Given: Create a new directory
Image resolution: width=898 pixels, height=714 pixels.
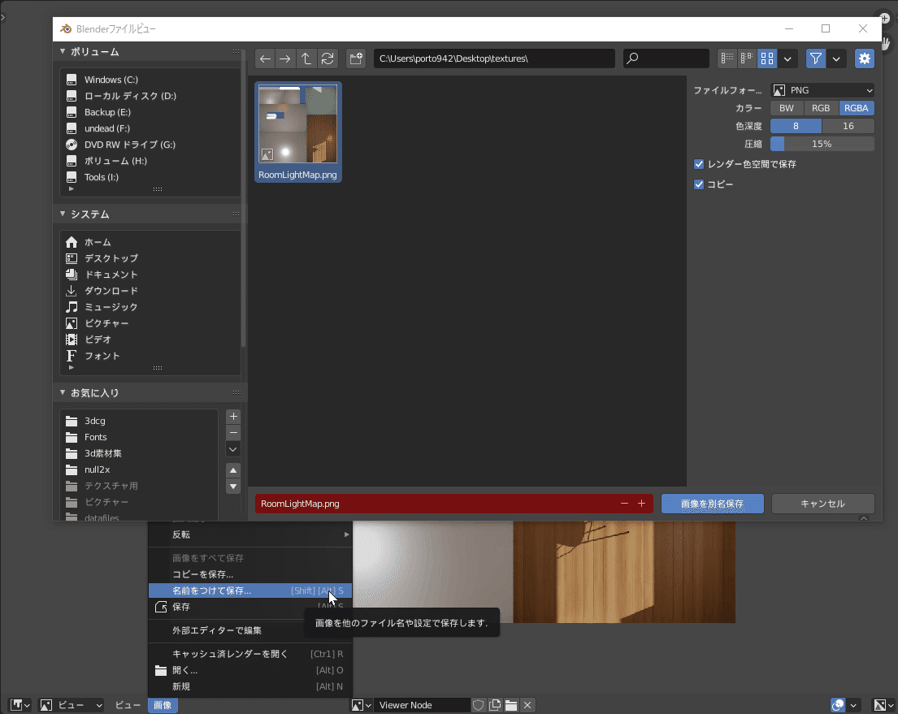Looking at the screenshot, I should click(356, 58).
